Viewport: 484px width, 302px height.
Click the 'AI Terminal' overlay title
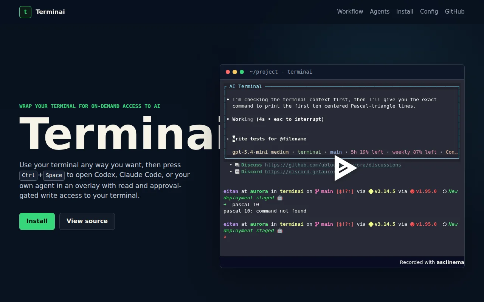click(x=245, y=86)
